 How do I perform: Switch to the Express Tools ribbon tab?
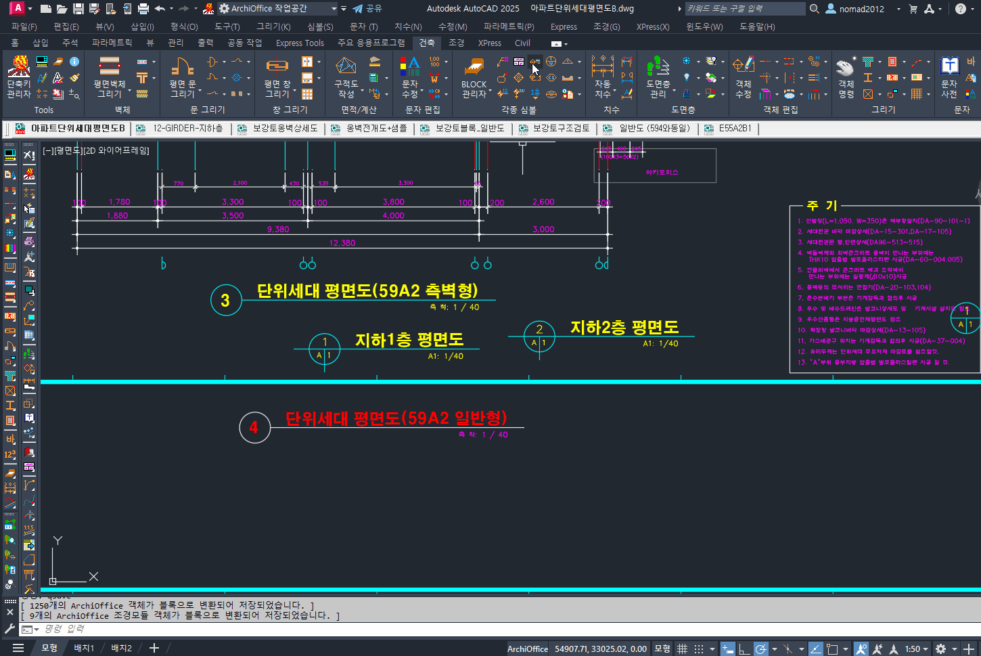point(300,43)
